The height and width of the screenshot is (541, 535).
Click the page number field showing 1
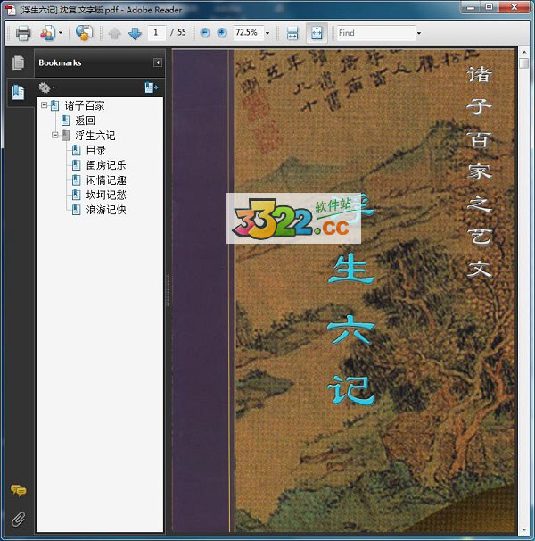click(x=157, y=33)
